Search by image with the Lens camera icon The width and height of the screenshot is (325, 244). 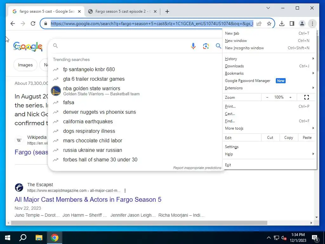[x=206, y=46]
